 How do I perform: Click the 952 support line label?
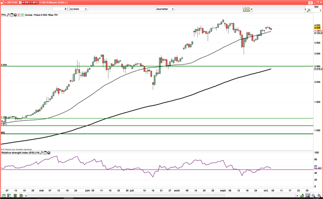(x=3, y=133)
